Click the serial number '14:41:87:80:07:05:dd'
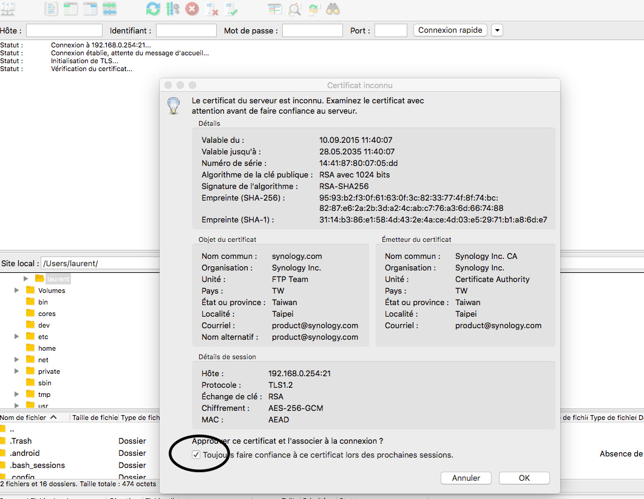 coord(359,163)
